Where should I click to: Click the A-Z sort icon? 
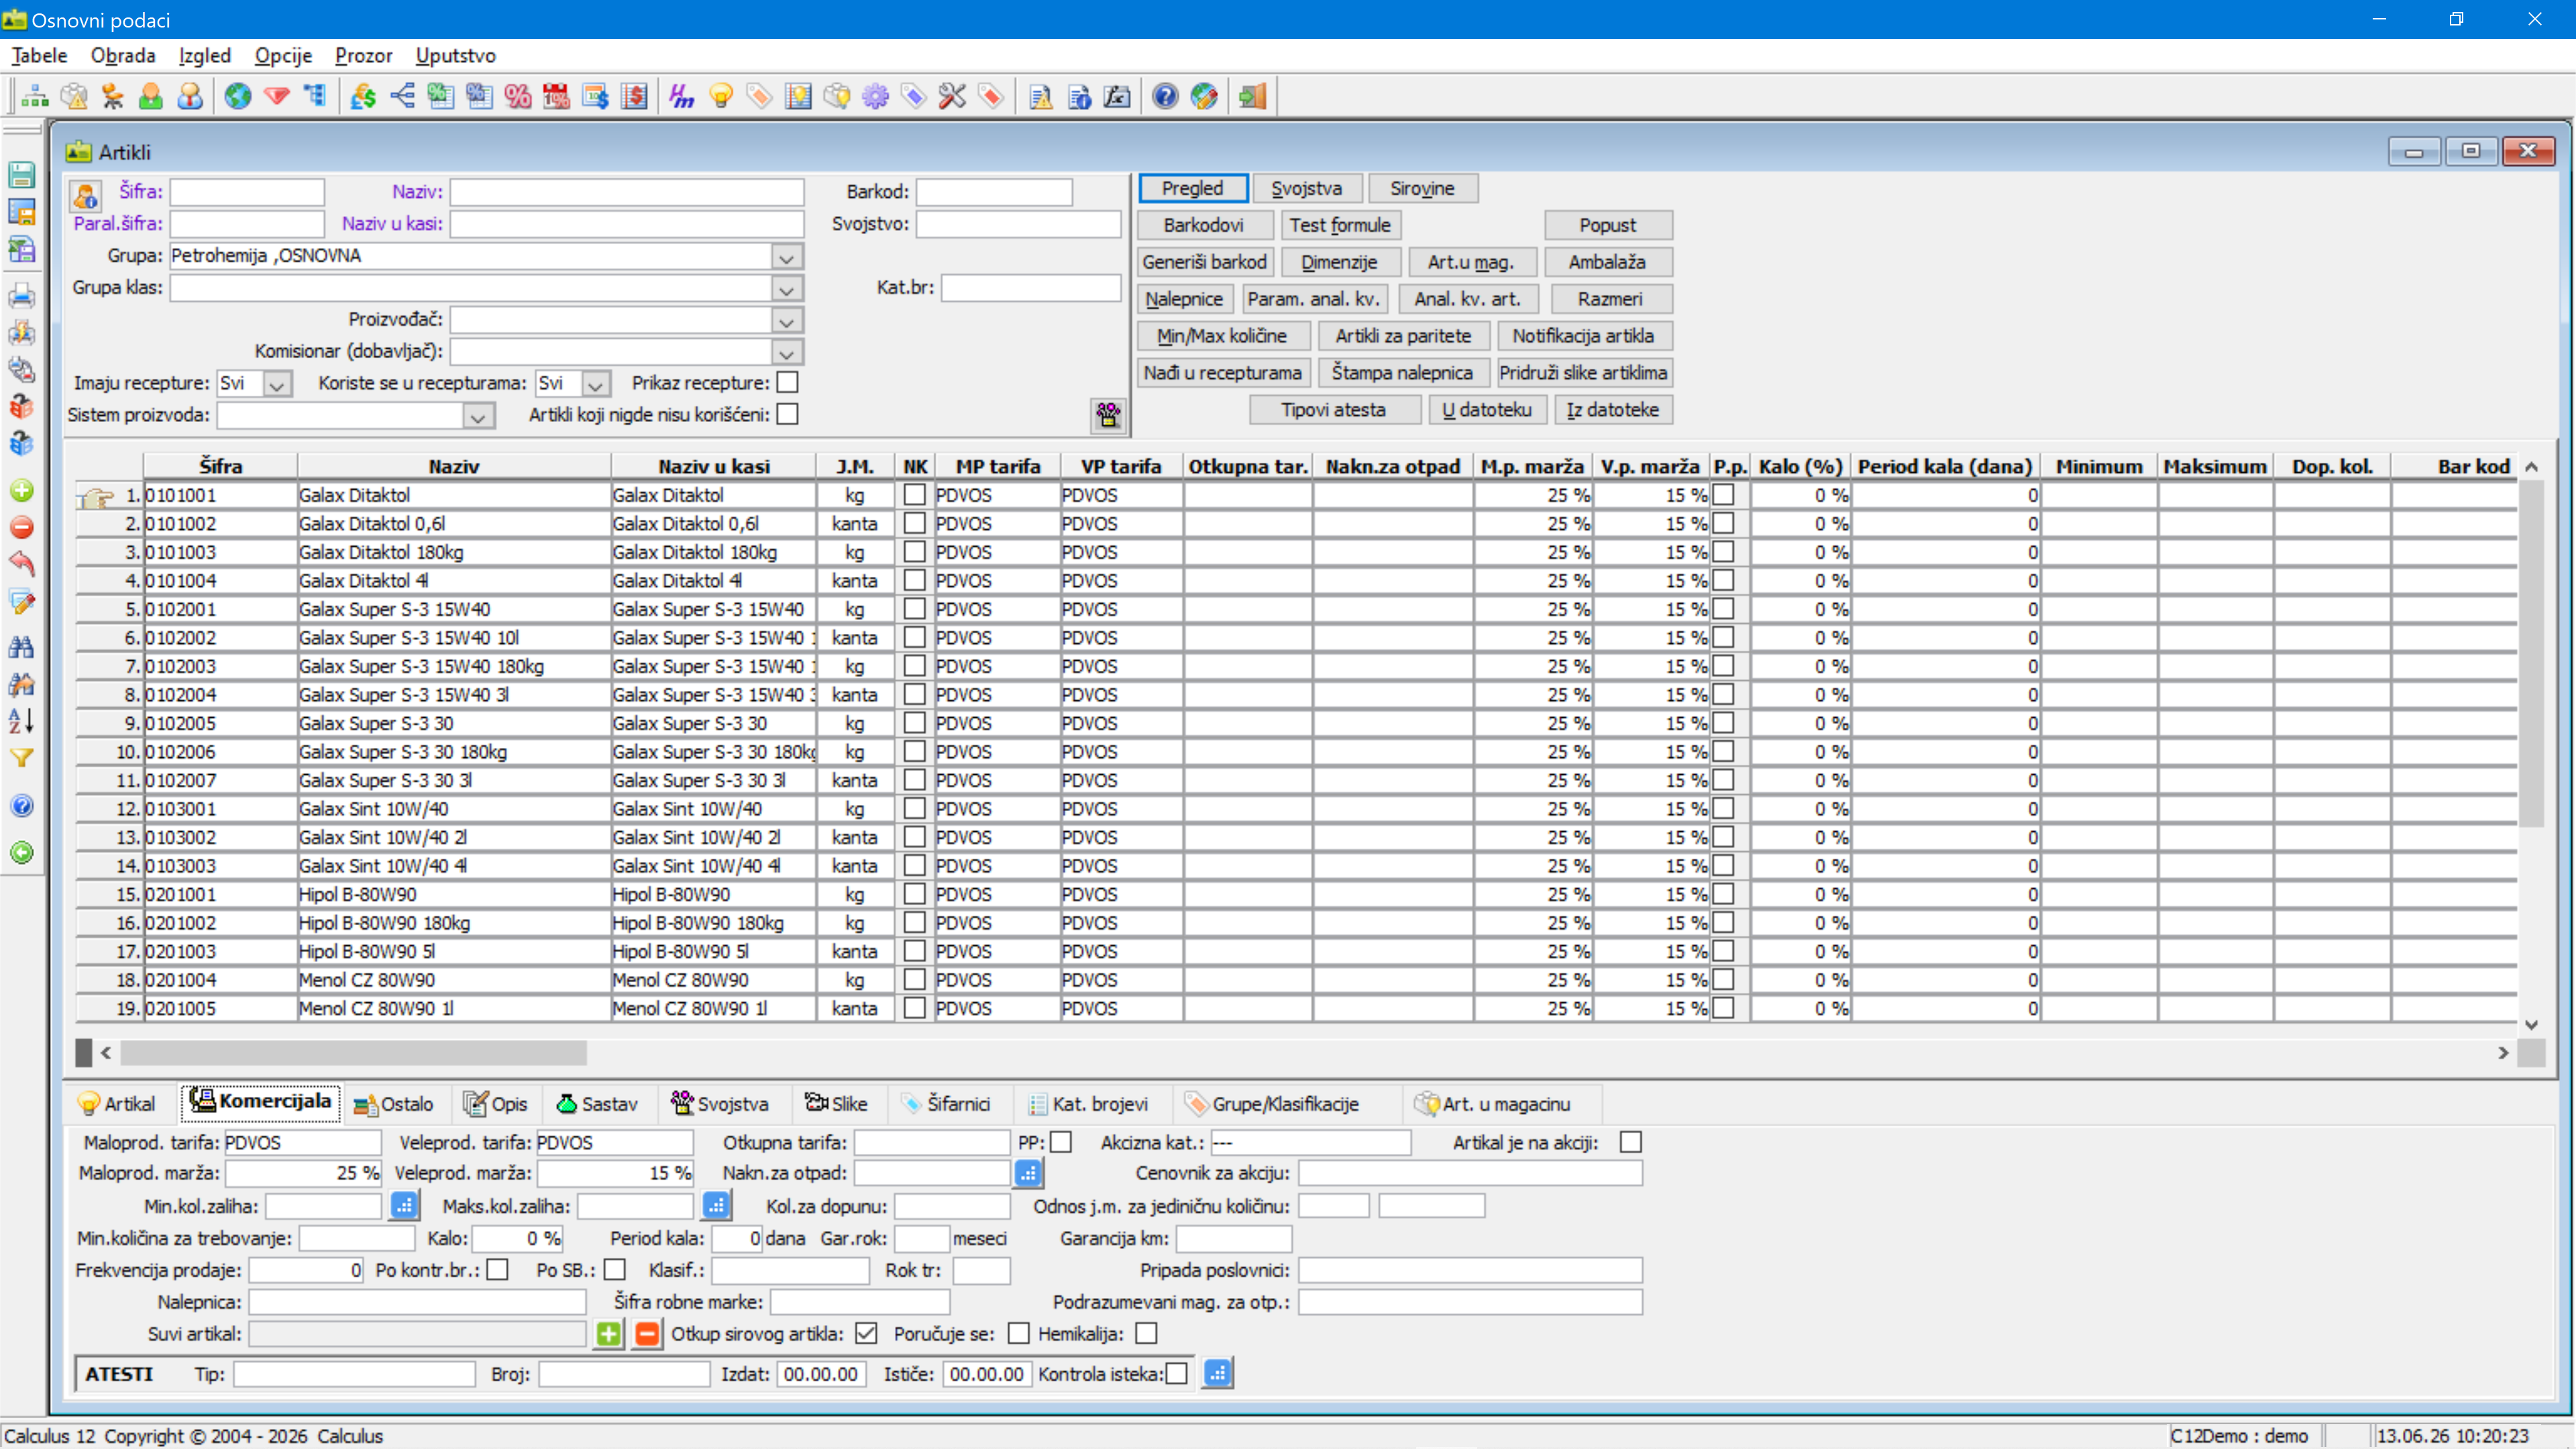point(22,720)
